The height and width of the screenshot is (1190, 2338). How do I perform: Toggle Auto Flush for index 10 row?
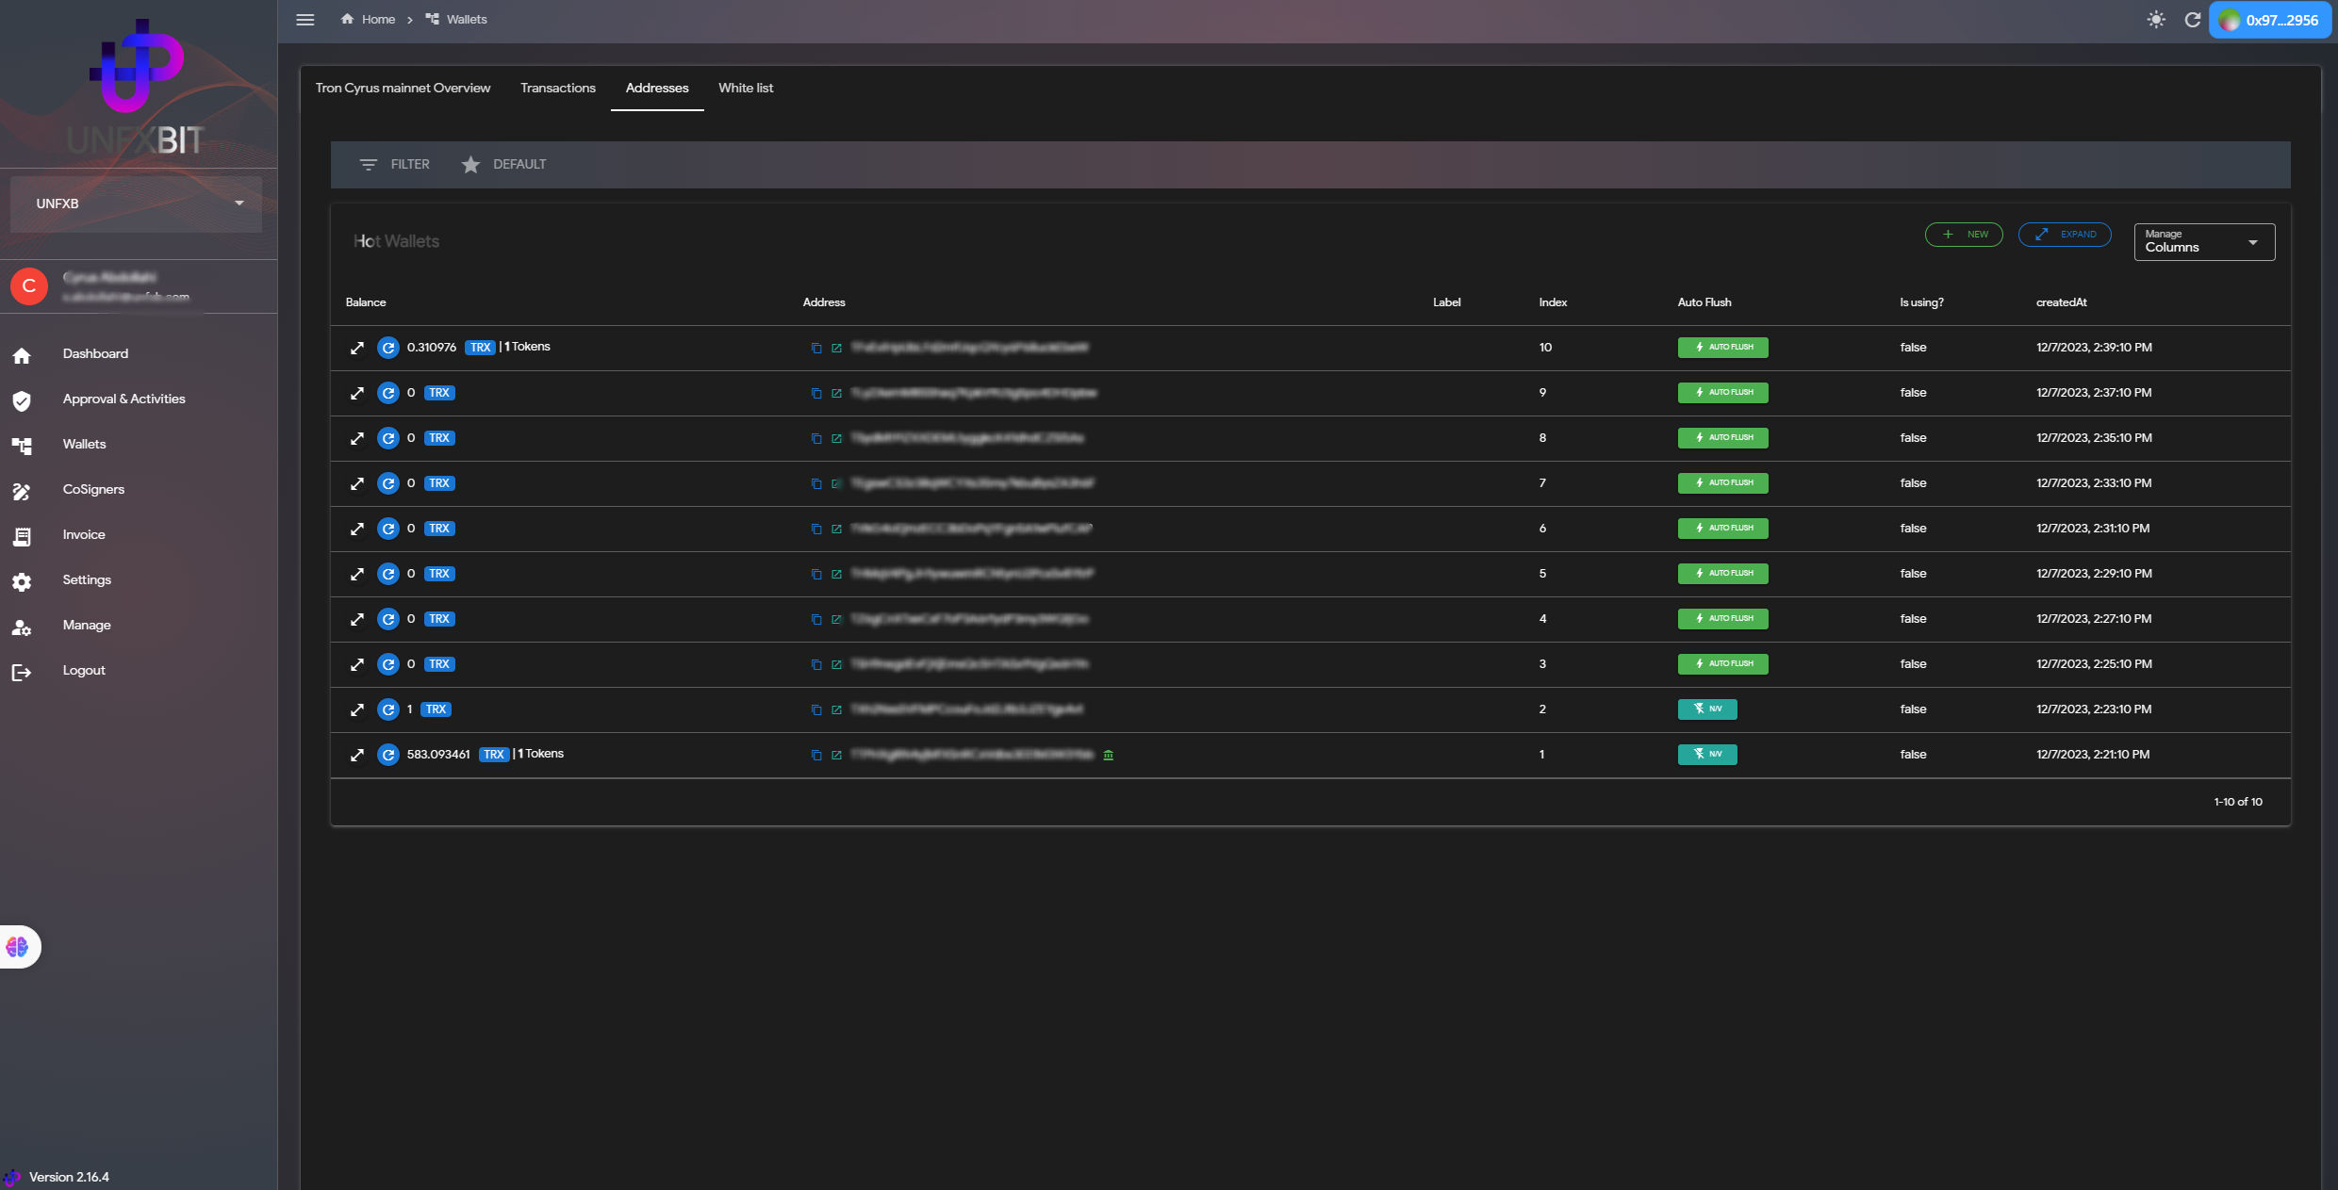(x=1722, y=348)
